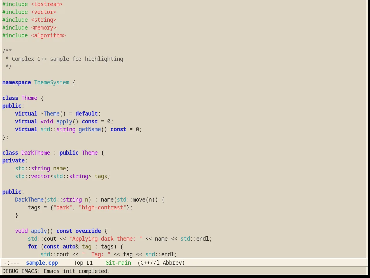
Task: Click the Abbrev minor mode indicator
Action: click(x=174, y=263)
